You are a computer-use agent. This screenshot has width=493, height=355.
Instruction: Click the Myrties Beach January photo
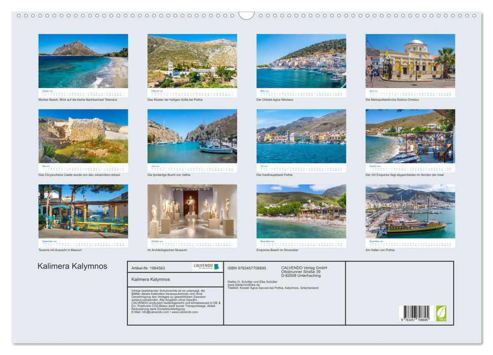[82, 61]
